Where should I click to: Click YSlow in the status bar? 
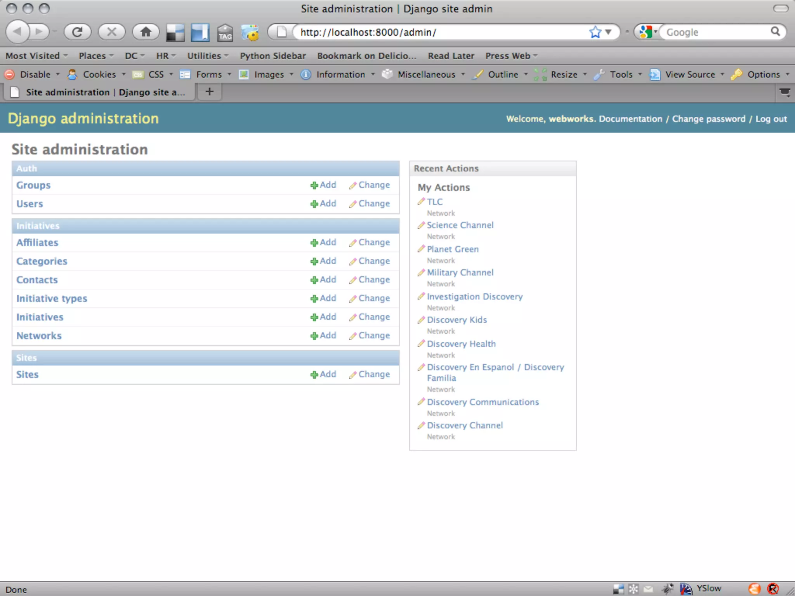point(708,588)
